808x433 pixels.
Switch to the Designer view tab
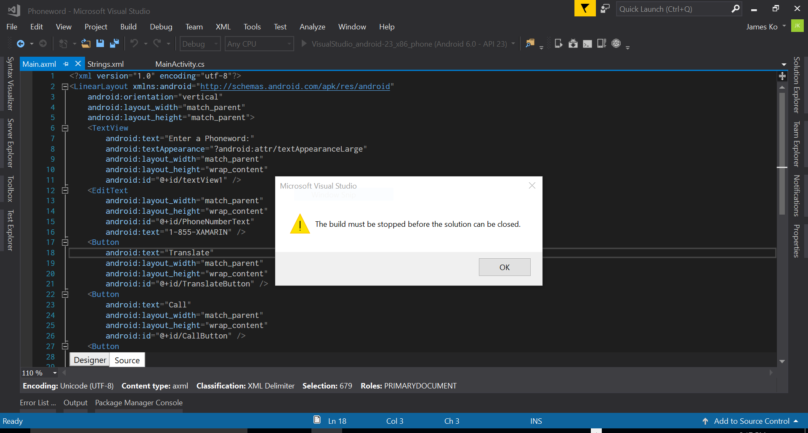(x=90, y=360)
